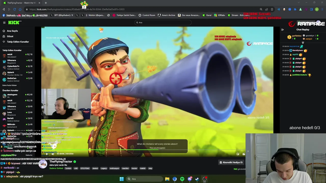Toggle the browser side panel icon
Screen dimensions: 326x183
click(311, 9)
